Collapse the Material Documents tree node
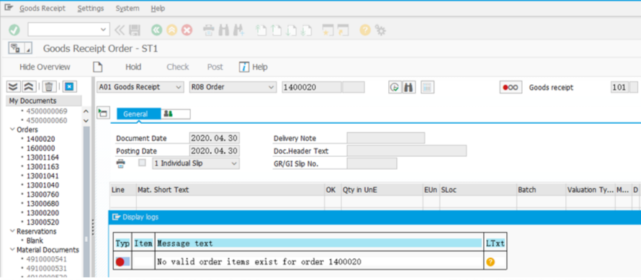 12,250
